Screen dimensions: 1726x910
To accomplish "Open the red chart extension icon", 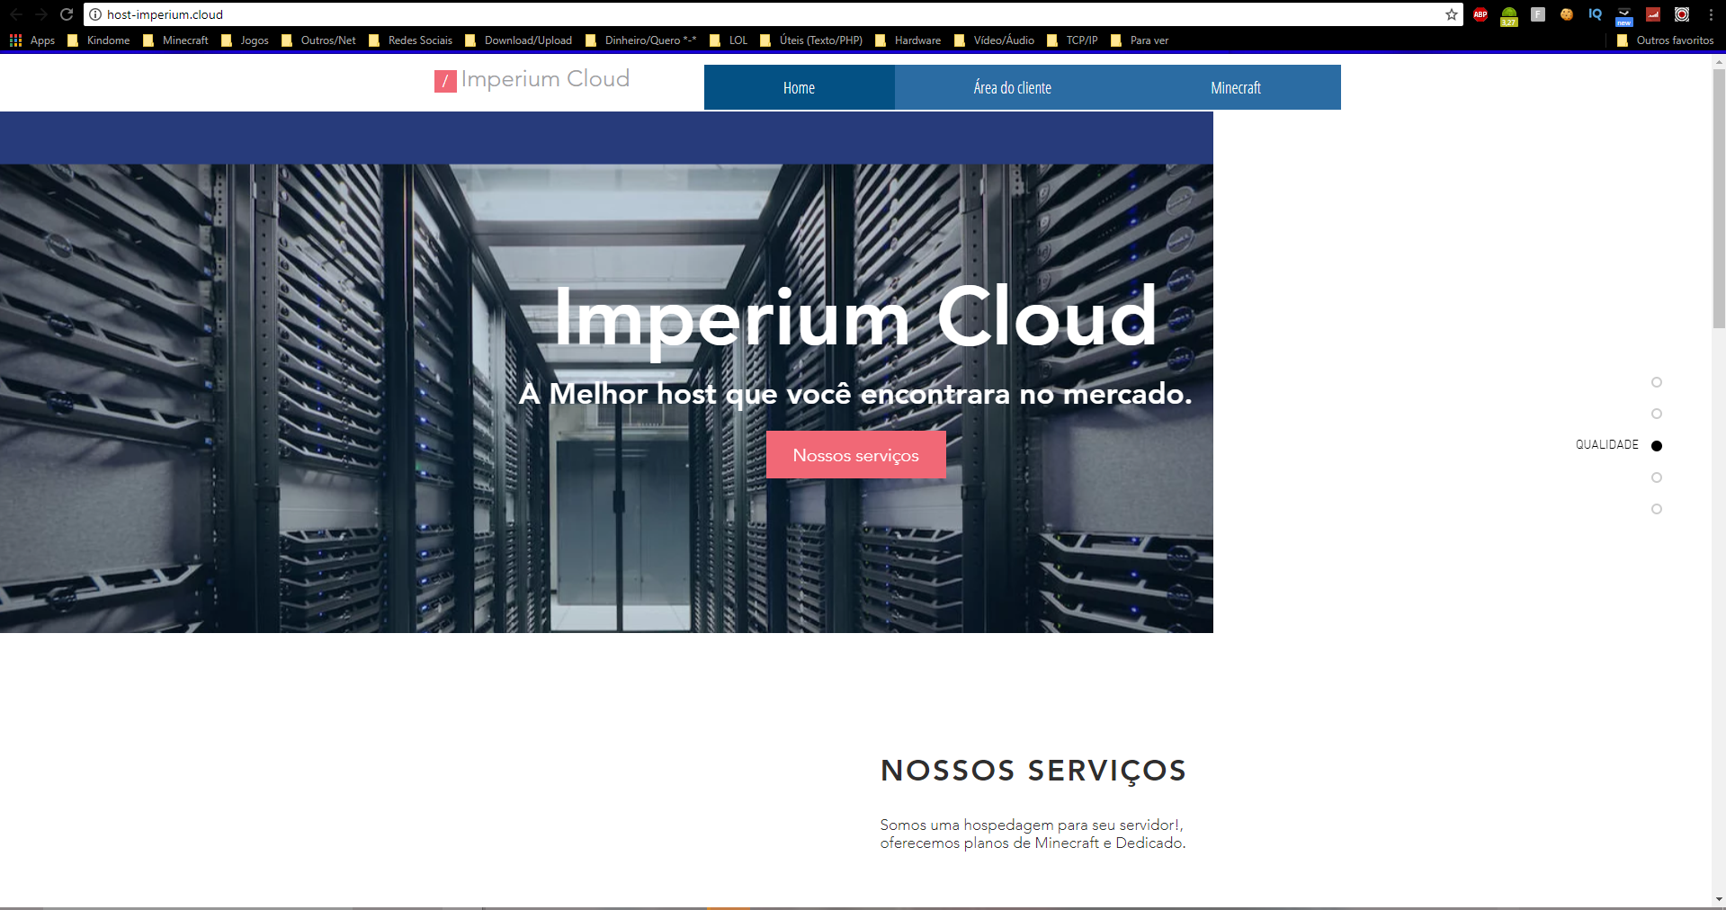I will (1653, 14).
